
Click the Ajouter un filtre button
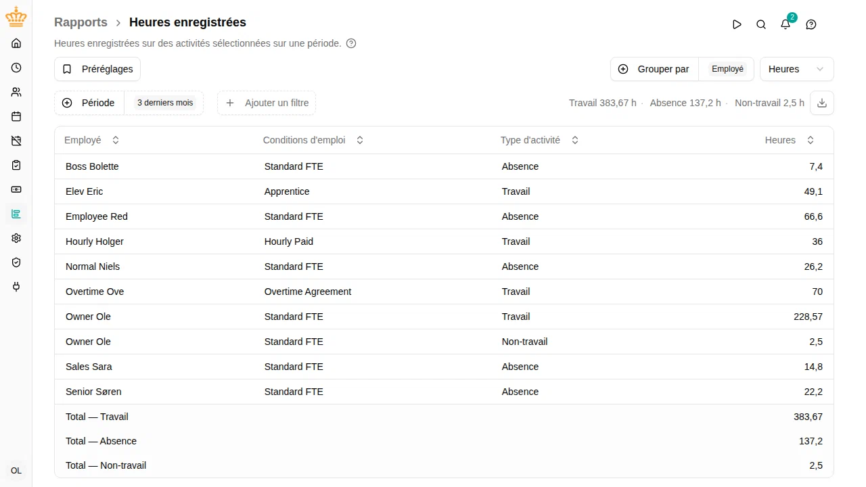[267, 103]
